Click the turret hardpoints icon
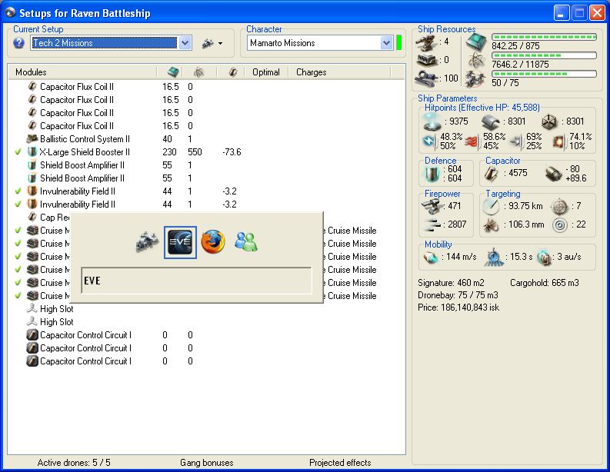Image resolution: width=610 pixels, height=472 pixels. [426, 42]
